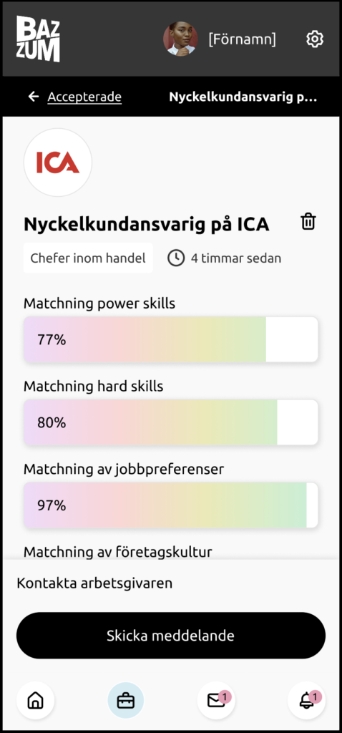Open jobs tab via the briefcase icon
Image resolution: width=342 pixels, height=733 pixels.
[126, 700]
